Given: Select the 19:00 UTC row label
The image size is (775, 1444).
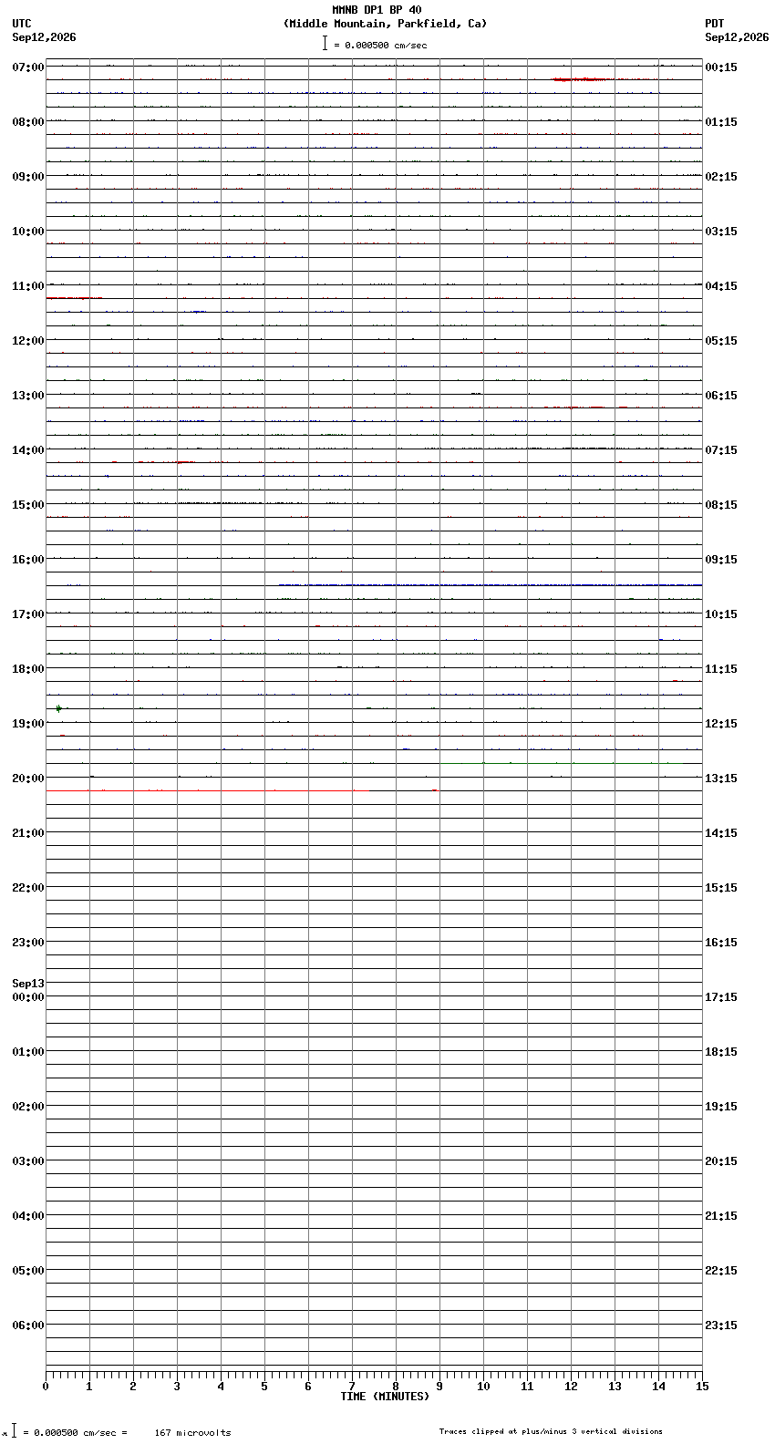Looking at the screenshot, I should tap(28, 724).
